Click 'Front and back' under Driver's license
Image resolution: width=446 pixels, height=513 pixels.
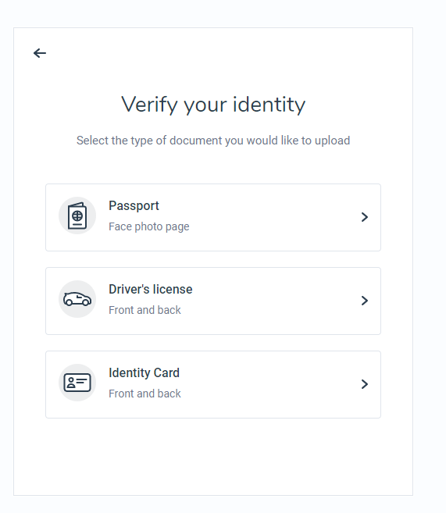pyautogui.click(x=145, y=310)
